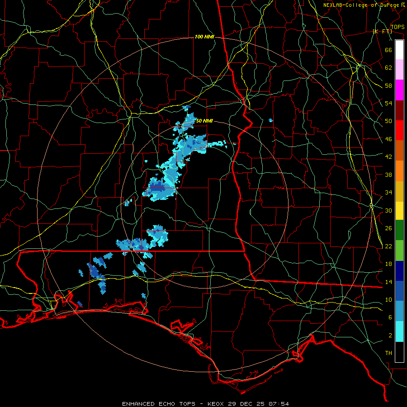Pick the yellow legend swatch
Viewport: 407px width, 407px height.
pyautogui.click(x=399, y=211)
